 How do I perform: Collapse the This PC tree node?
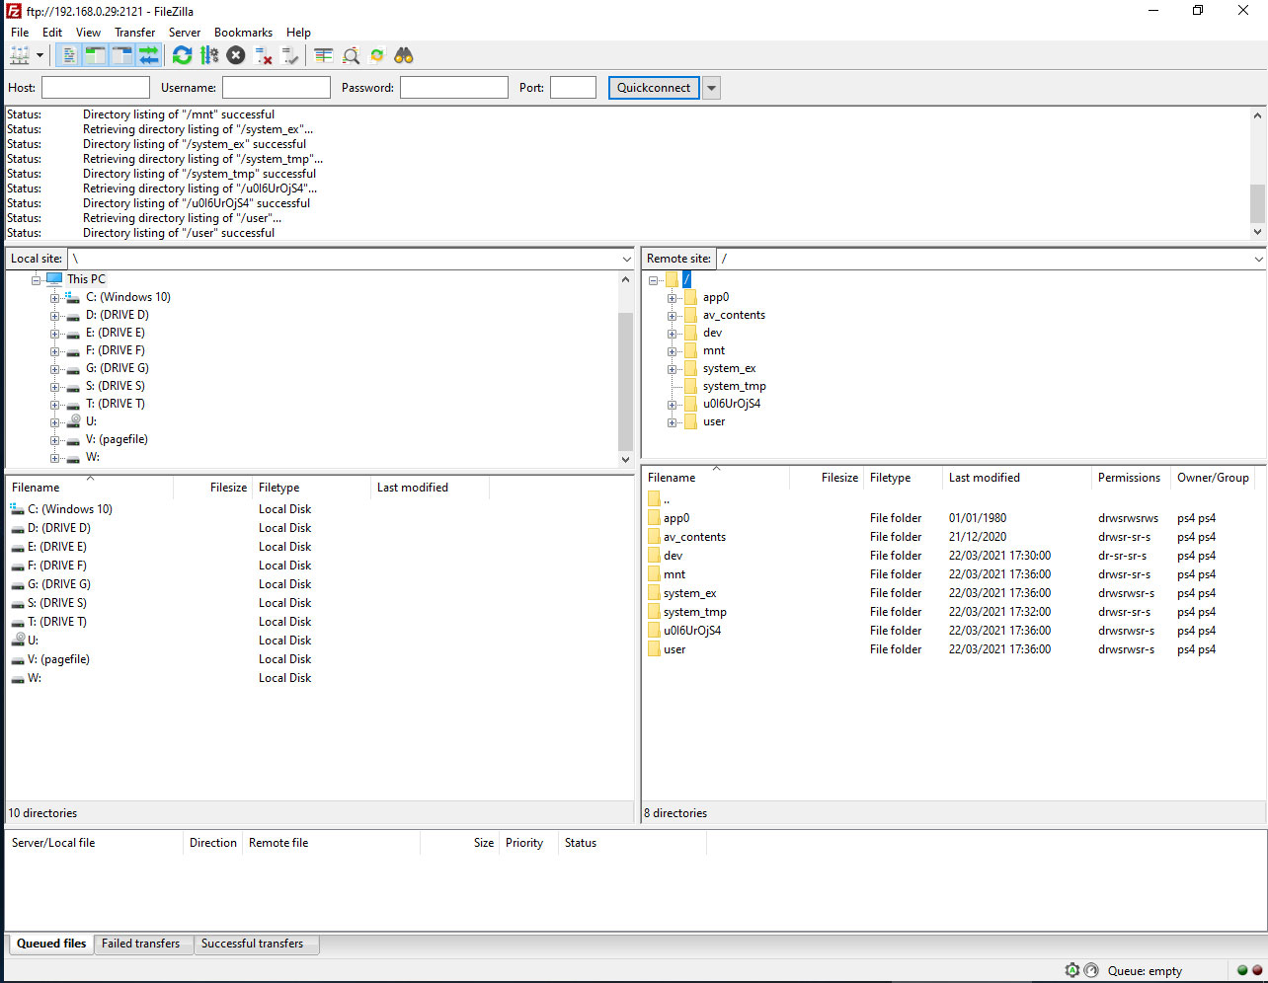point(37,279)
